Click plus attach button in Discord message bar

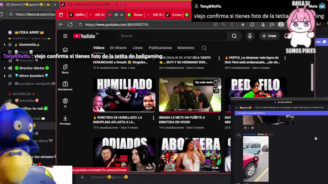pyautogui.click(x=82, y=177)
